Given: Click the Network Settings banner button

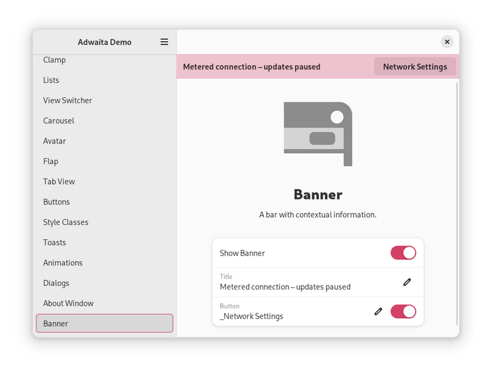Looking at the screenshot, I should click(x=415, y=66).
